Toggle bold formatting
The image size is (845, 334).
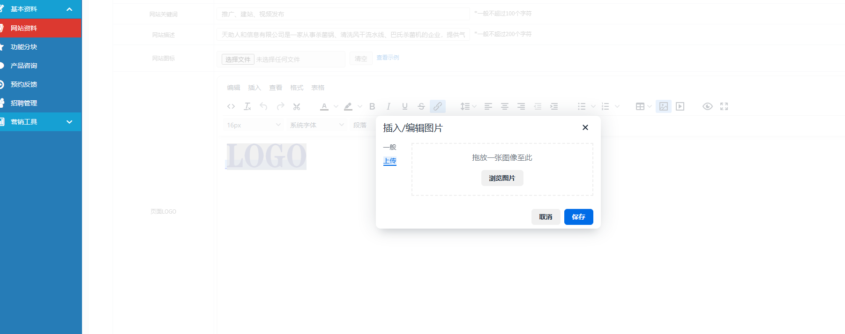click(x=372, y=106)
